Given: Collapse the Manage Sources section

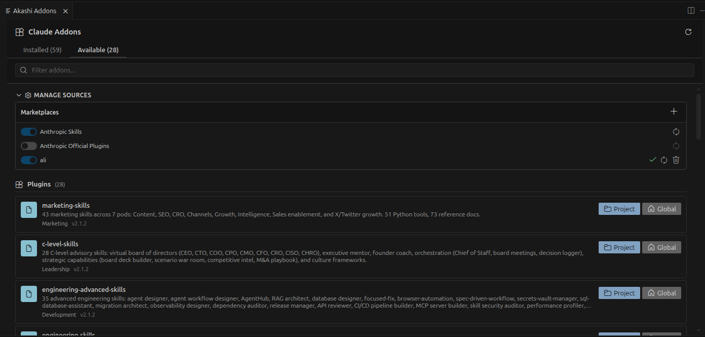Looking at the screenshot, I should pos(19,95).
